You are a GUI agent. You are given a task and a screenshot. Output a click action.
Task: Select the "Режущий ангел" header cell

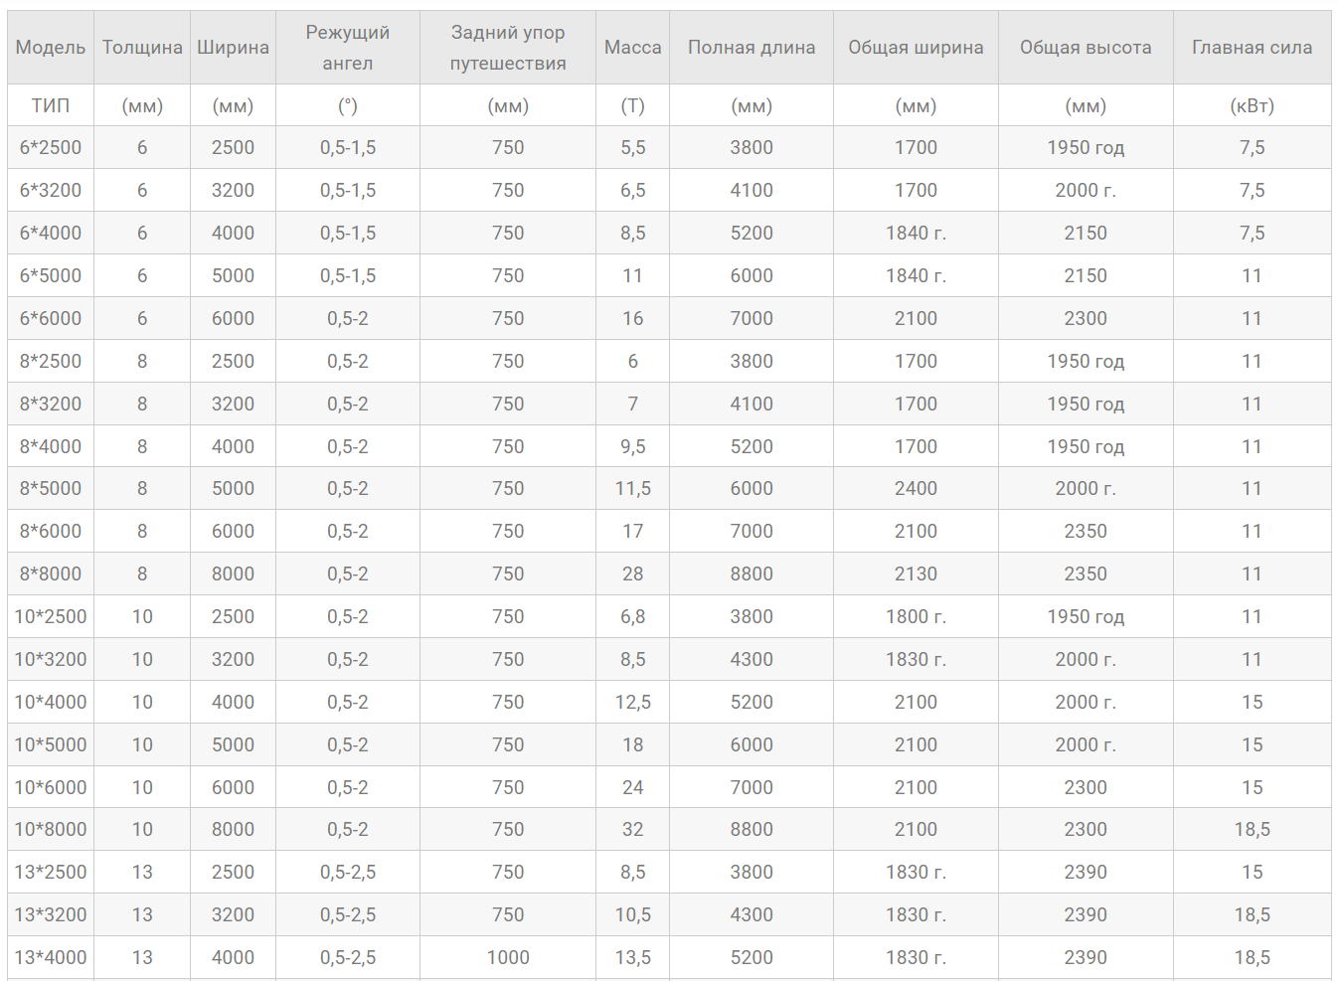(x=347, y=48)
